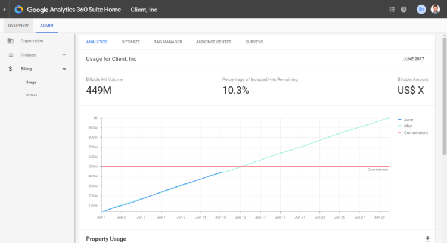The width and height of the screenshot is (447, 243).
Task: Open the help question mark icon
Action: tap(403, 10)
